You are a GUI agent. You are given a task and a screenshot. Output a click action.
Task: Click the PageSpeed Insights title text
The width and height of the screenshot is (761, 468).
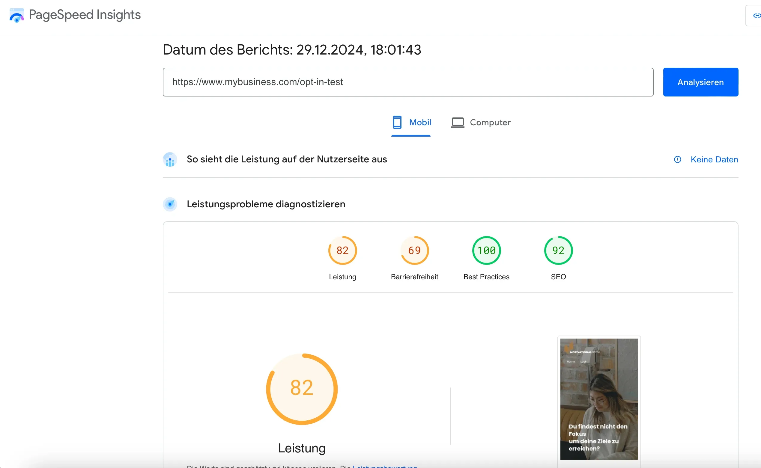coord(84,15)
